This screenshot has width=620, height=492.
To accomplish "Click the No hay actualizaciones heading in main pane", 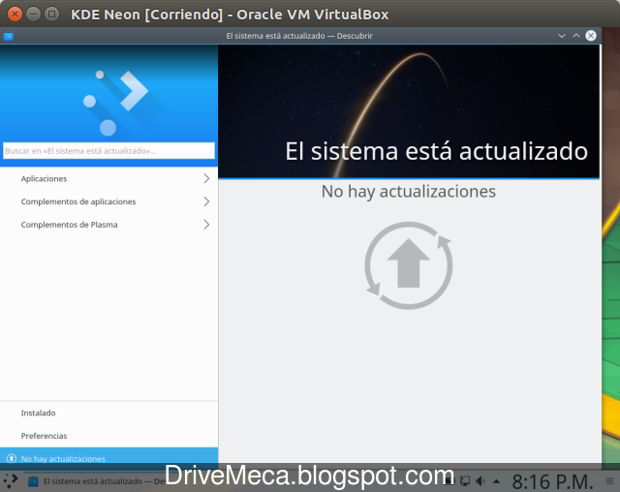I will [x=409, y=191].
